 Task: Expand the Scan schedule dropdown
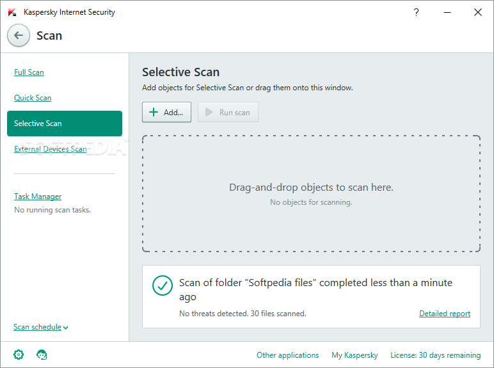coord(41,327)
